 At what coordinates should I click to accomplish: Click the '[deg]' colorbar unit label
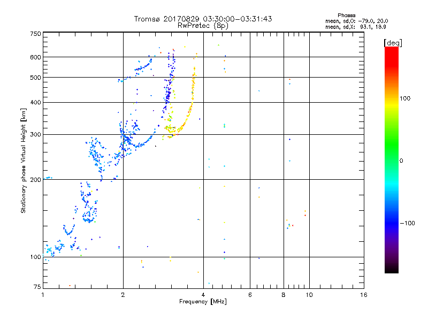click(x=393, y=43)
